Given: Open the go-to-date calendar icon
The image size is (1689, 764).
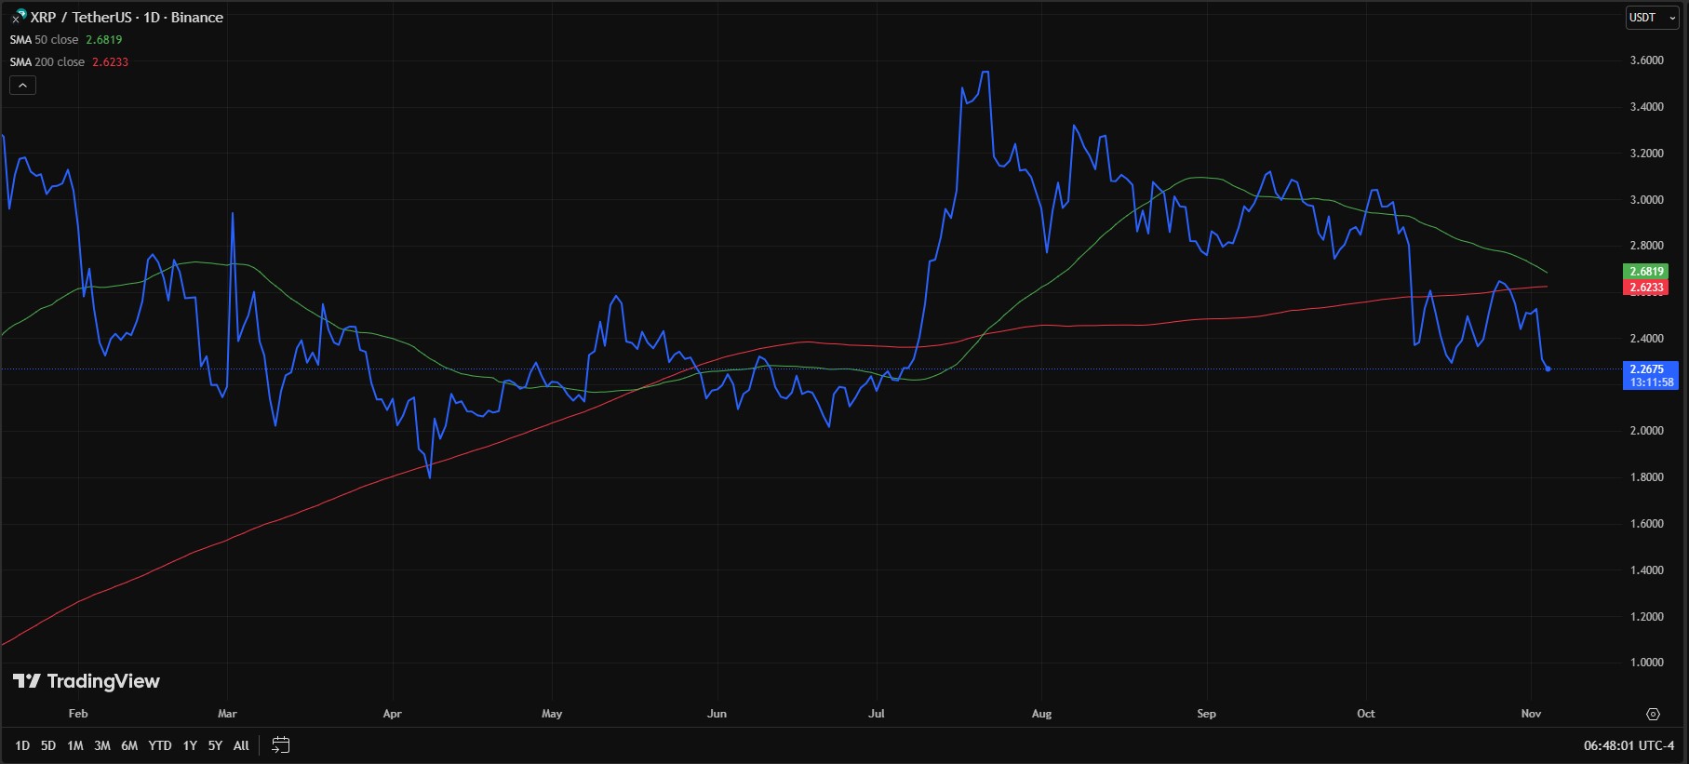Looking at the screenshot, I should tap(280, 745).
